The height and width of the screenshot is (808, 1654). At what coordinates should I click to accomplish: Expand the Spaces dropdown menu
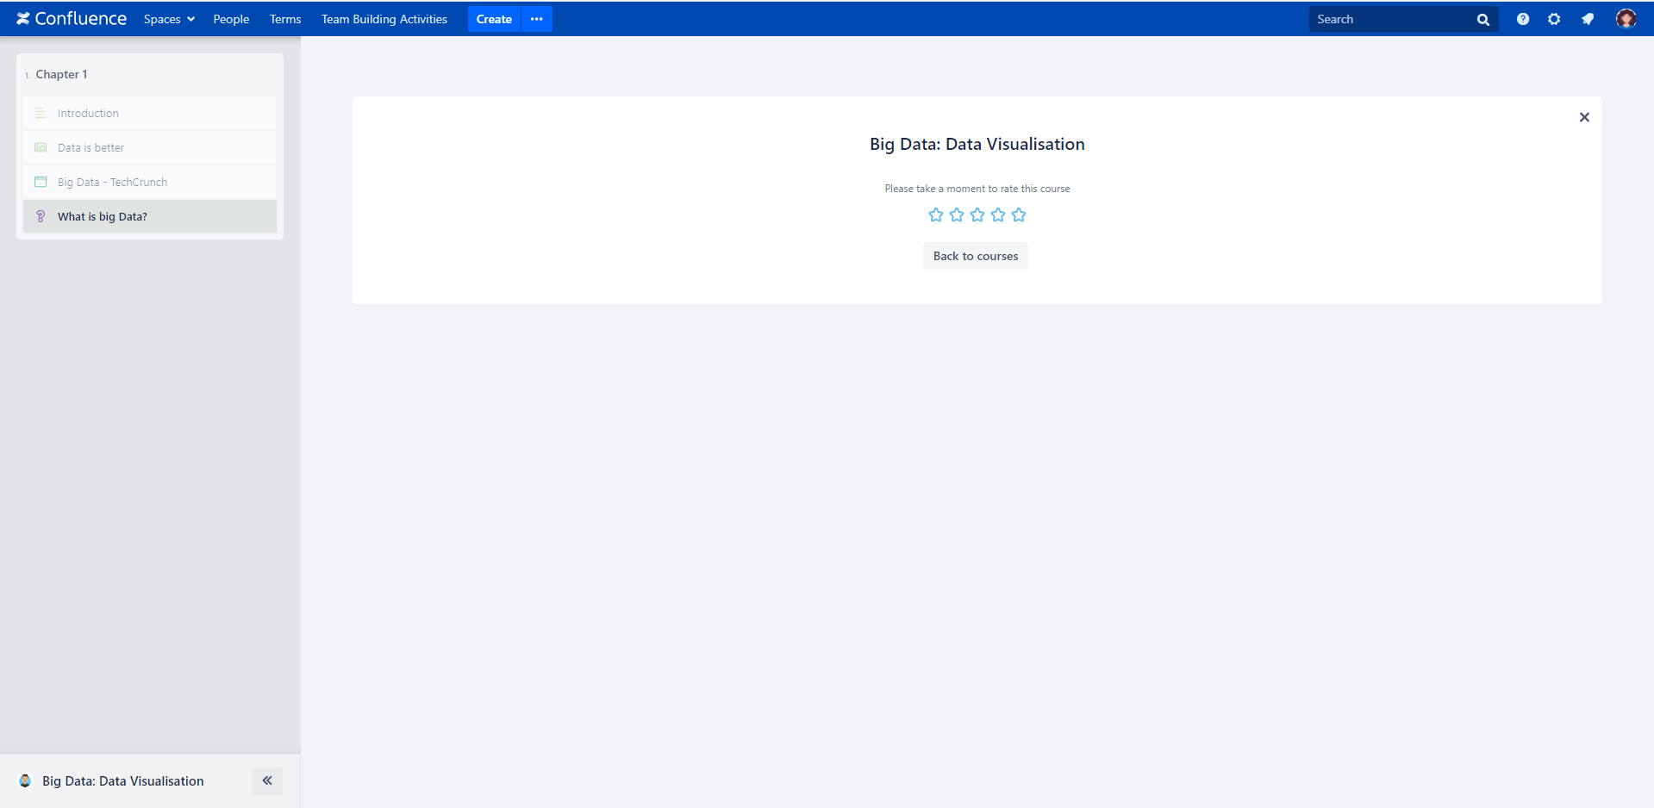coord(169,19)
